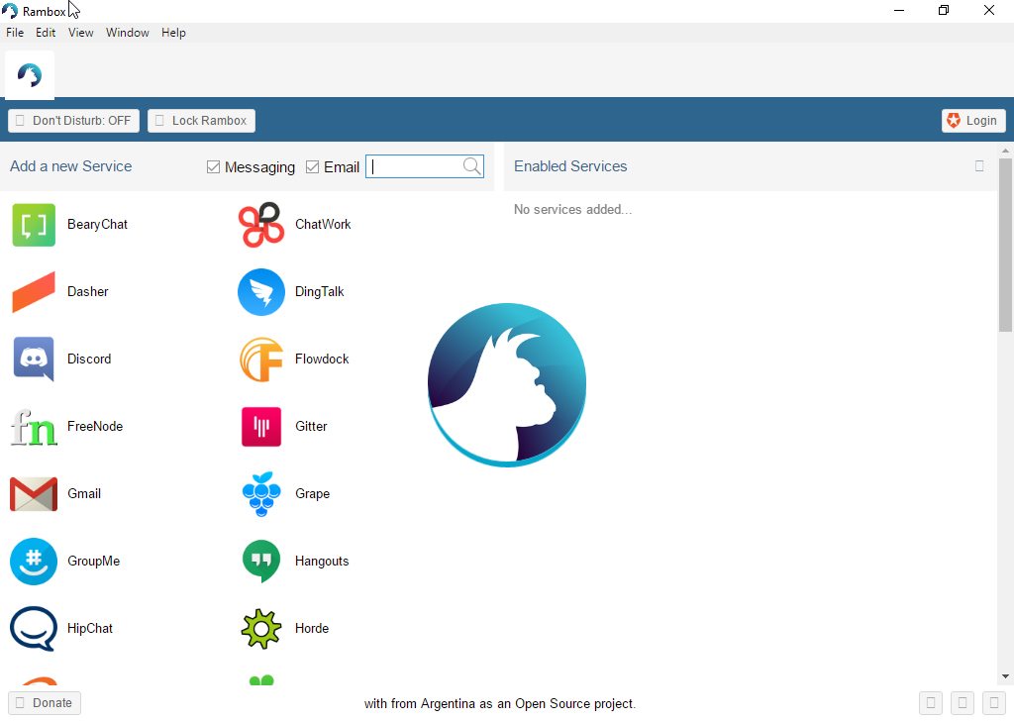Viewport: 1014px width, 721px height.
Task: Uncheck the Email filter checkbox
Action: [x=313, y=167]
